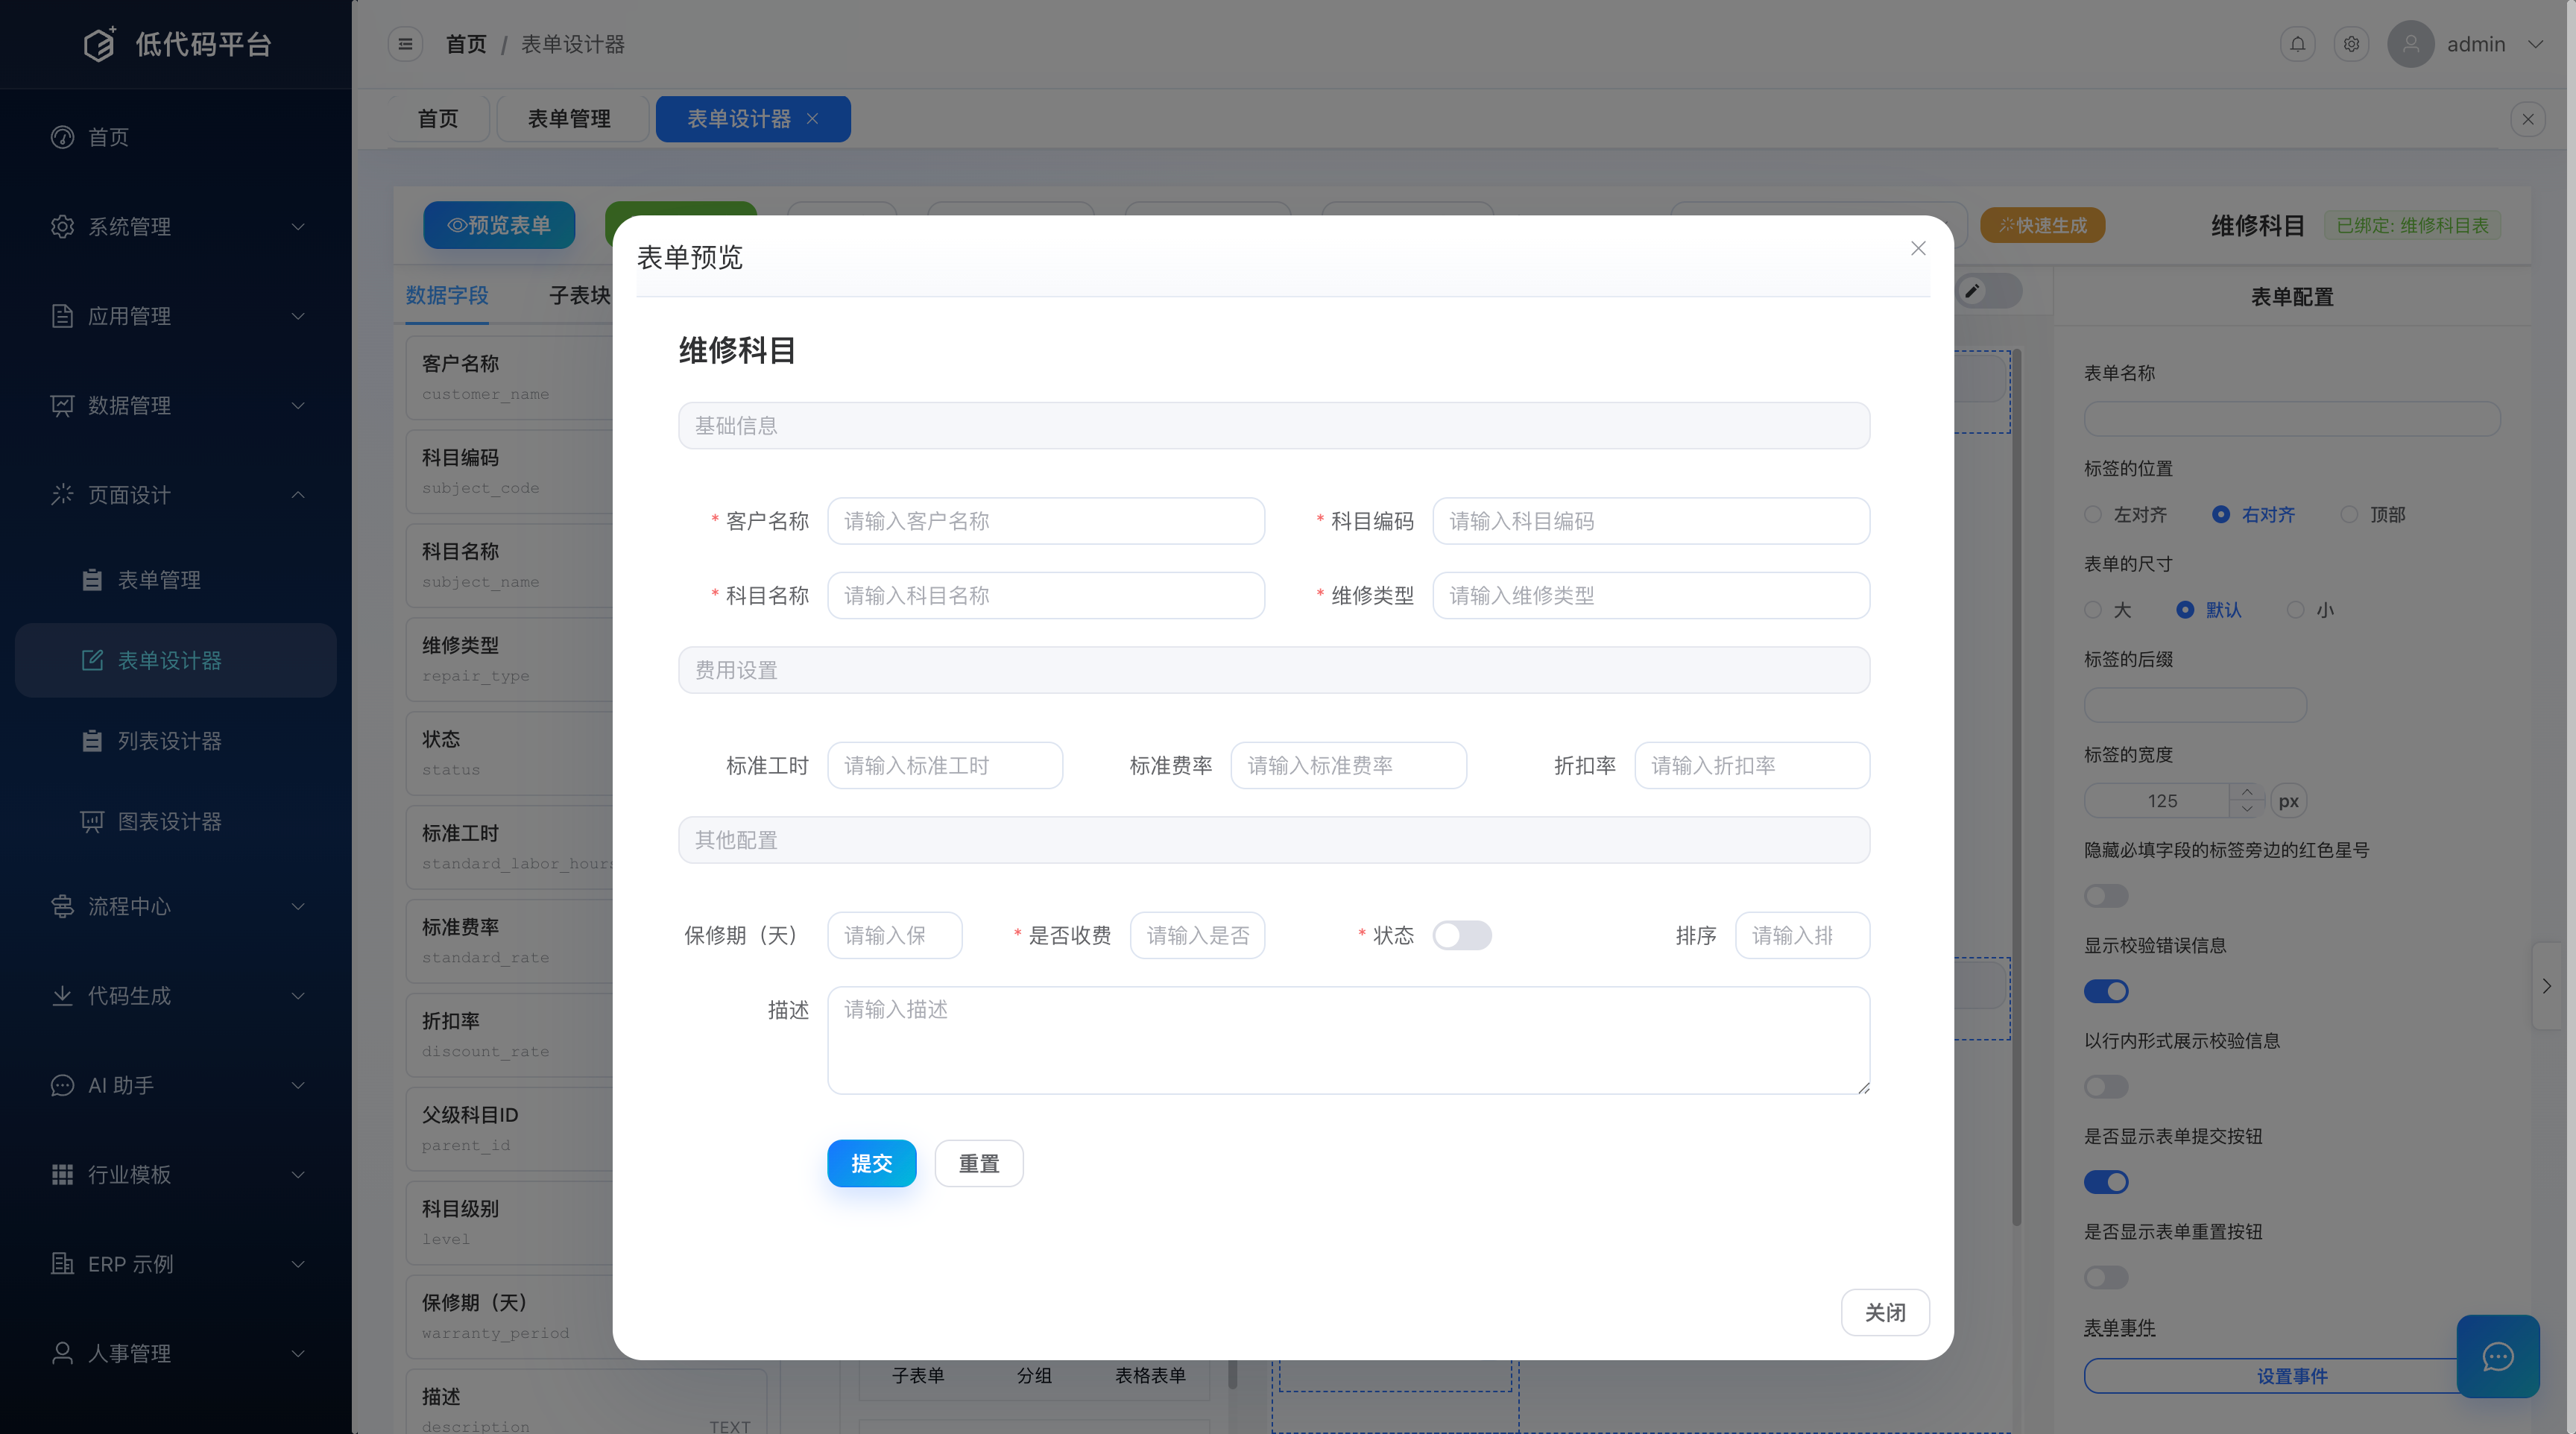Click the close-all-tabs circle icon

2528,119
